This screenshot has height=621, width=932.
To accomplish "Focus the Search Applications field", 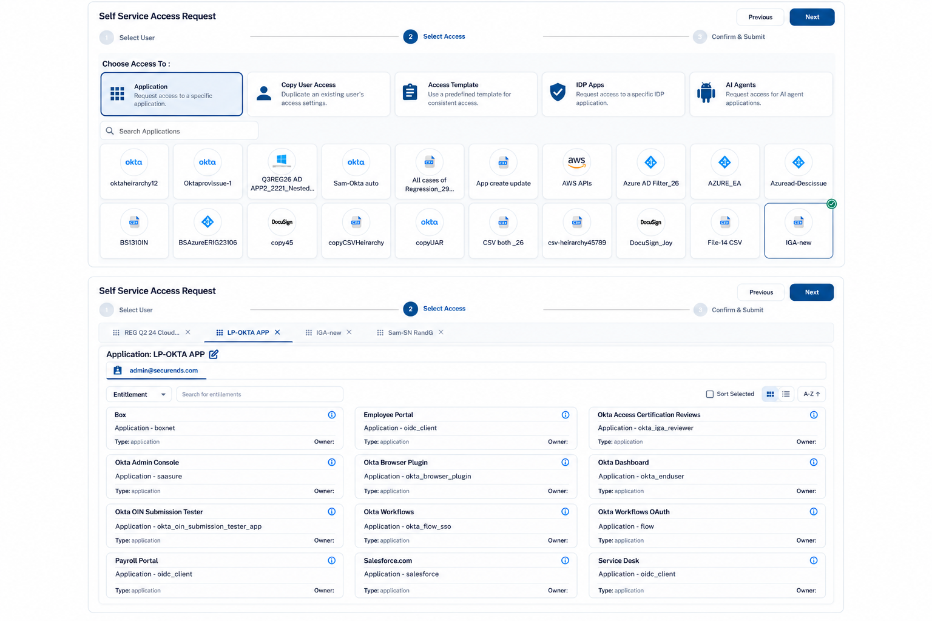I will pyautogui.click(x=179, y=131).
